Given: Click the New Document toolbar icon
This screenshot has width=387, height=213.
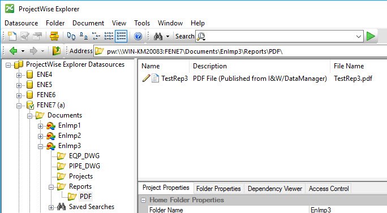Looking at the screenshot, I should tap(12, 36).
